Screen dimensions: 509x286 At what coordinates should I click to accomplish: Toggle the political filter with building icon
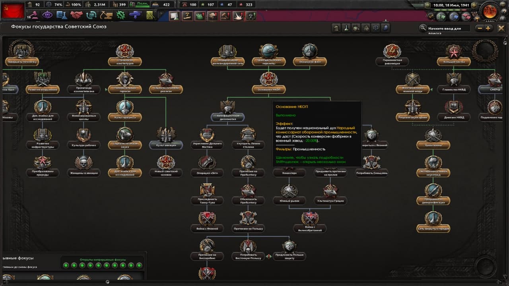(336, 28)
